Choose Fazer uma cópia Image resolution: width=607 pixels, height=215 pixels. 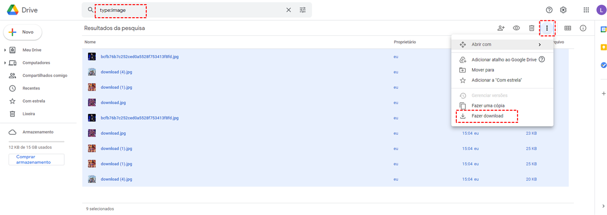pyautogui.click(x=502, y=106)
